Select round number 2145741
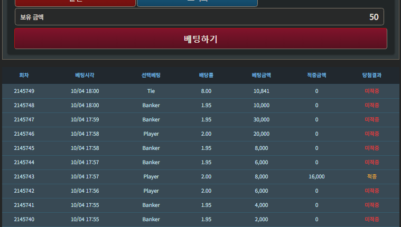The image size is (401, 227). (24, 205)
